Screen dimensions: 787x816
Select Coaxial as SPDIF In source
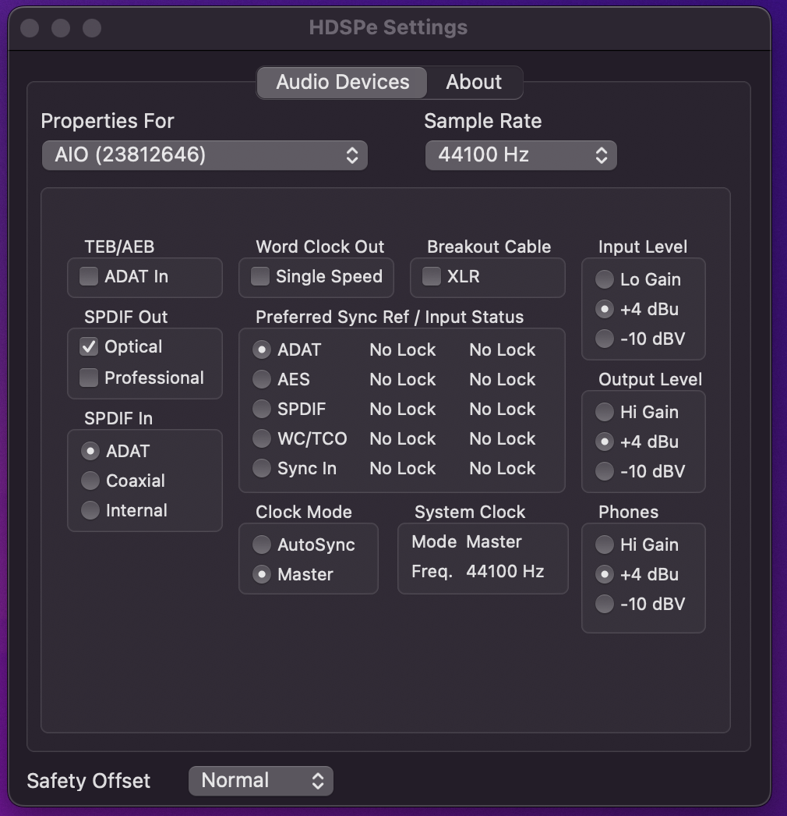[x=90, y=481]
